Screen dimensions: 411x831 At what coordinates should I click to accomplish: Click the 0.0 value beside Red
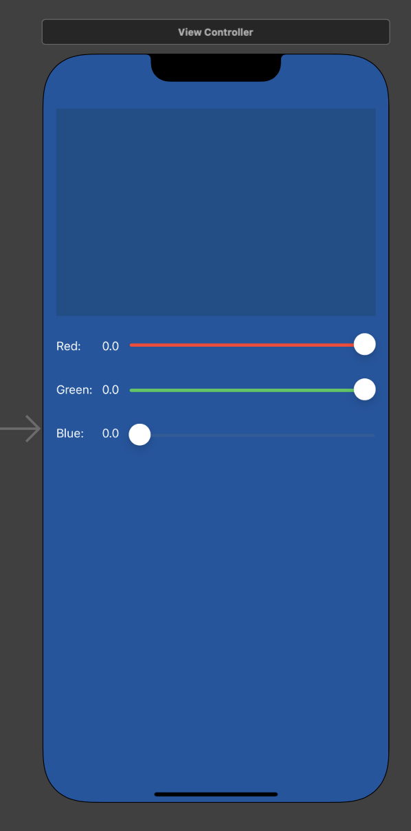[x=111, y=346]
